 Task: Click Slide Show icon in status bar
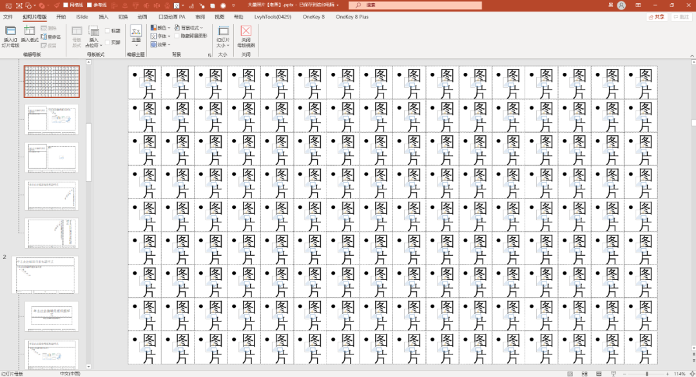[x=614, y=374]
